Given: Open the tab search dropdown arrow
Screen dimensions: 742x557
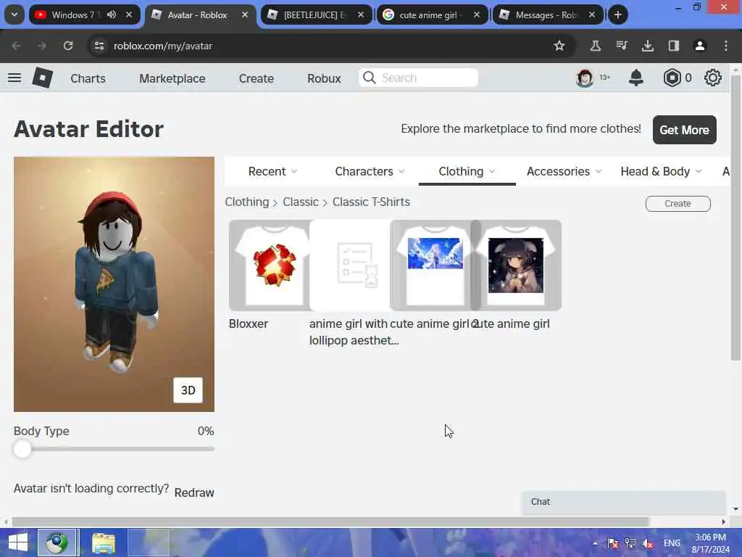Looking at the screenshot, I should pyautogui.click(x=14, y=15).
